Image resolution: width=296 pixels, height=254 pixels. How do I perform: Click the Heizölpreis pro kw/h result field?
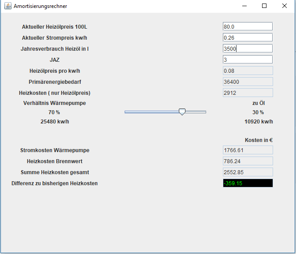pos(248,71)
